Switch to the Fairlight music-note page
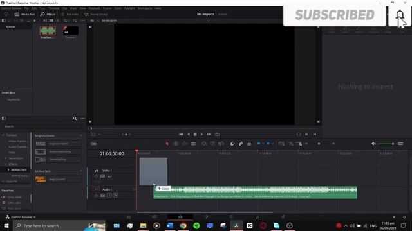This screenshot has width=412, height=231. point(257,217)
